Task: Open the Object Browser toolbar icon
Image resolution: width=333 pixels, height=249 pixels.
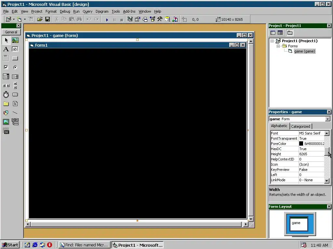Action: [x=153, y=19]
